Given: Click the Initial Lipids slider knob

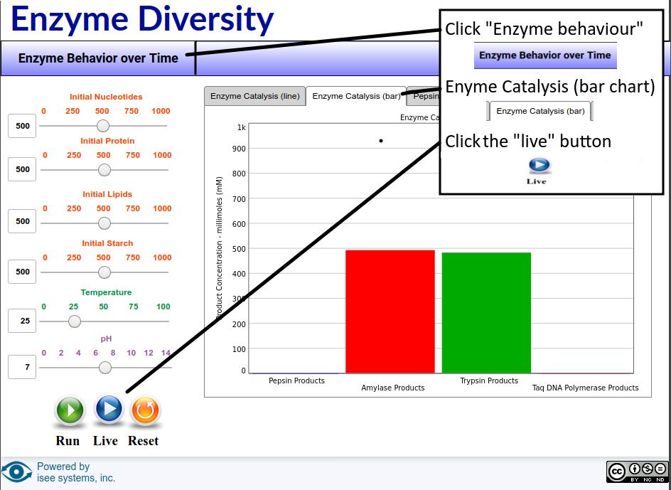Looking at the screenshot, I should pyautogui.click(x=104, y=223).
